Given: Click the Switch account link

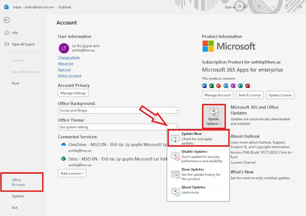Looking at the screenshot, I should [x=70, y=75].
